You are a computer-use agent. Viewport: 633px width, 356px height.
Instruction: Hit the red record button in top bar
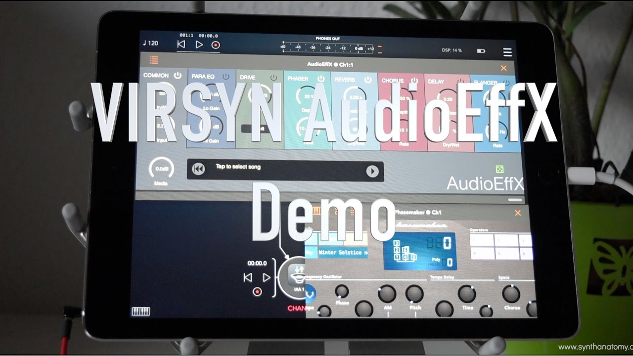pos(216,44)
